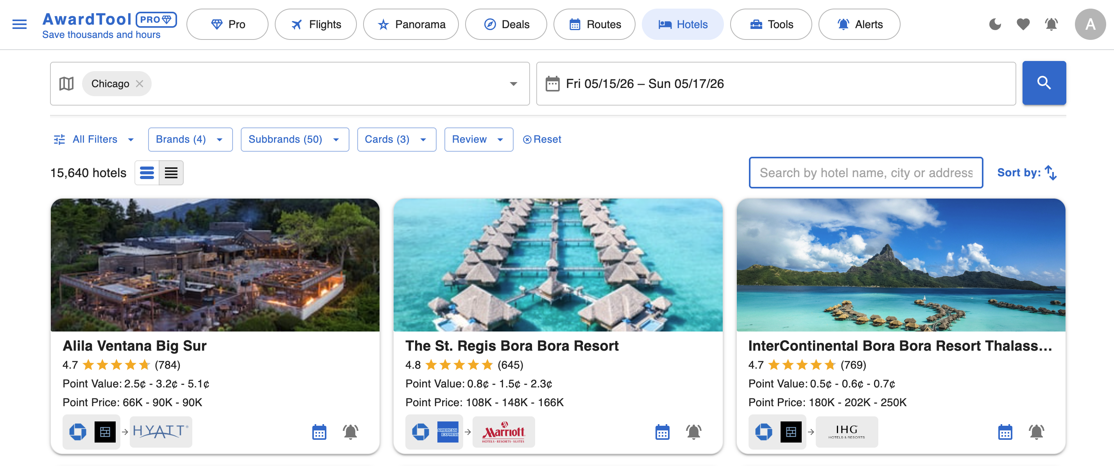Click the map icon in location field
Image resolution: width=1114 pixels, height=466 pixels.
66,84
